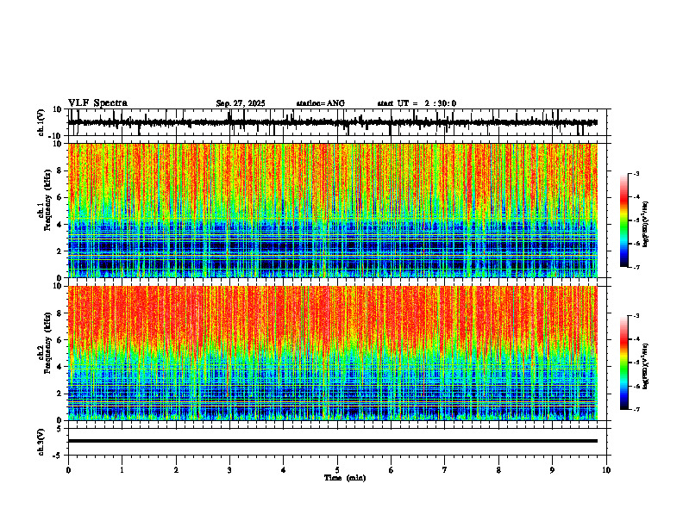The width and height of the screenshot is (683, 527).
Task: Click the "6" kHz tick on ch.2 frequency axis
Action: (x=60, y=340)
